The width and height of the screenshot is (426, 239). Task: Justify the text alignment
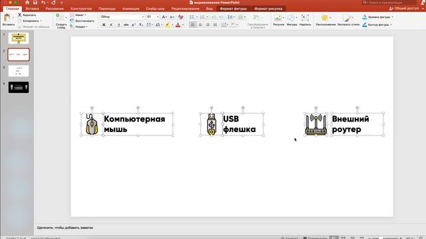pyautogui.click(x=215, y=25)
